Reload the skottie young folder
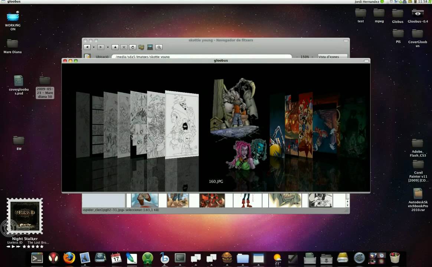432x267 pixels. click(x=132, y=47)
